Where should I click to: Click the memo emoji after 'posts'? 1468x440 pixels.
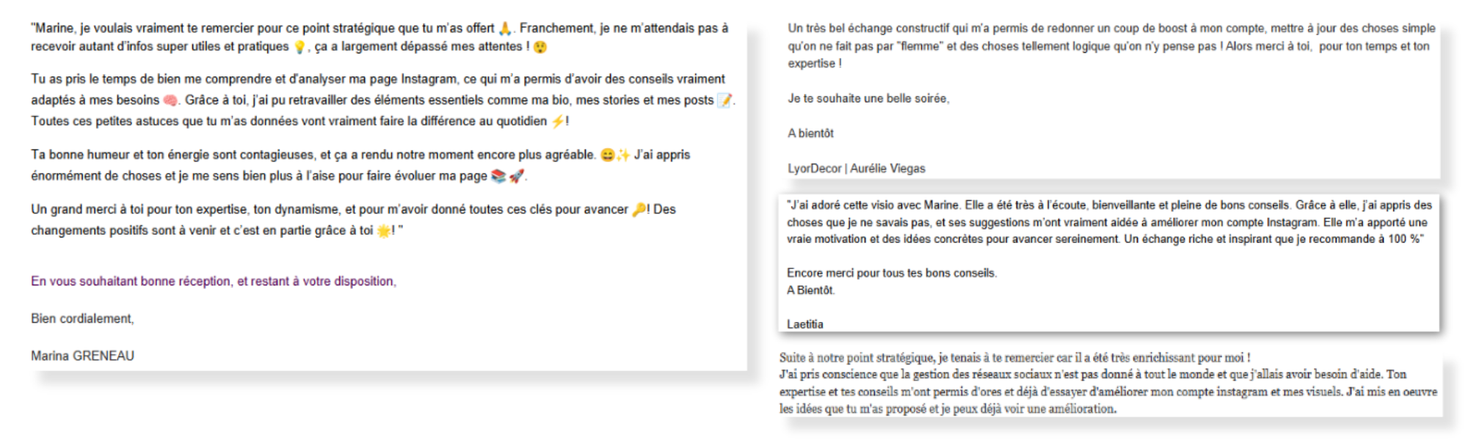coord(724,100)
